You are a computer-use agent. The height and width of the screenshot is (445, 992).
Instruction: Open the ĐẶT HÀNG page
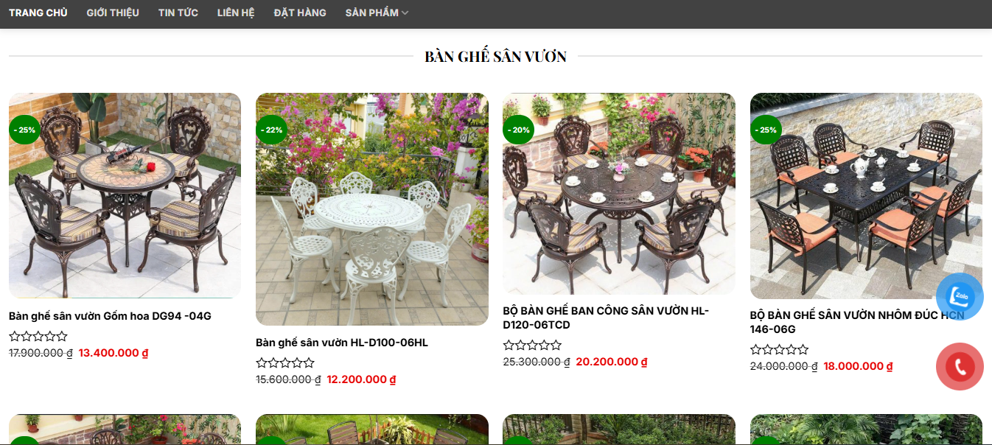coord(300,13)
